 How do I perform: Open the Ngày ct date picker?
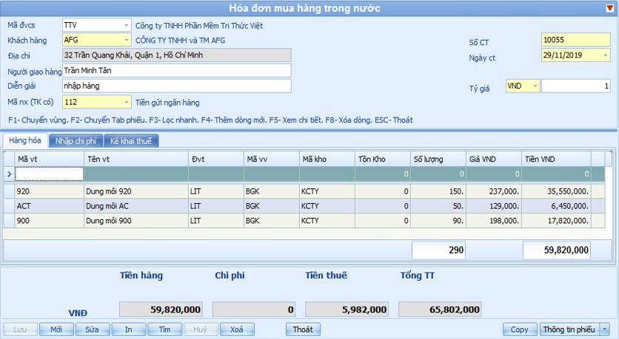[x=606, y=55]
